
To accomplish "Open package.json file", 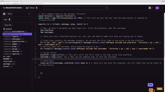I will [9, 64].
